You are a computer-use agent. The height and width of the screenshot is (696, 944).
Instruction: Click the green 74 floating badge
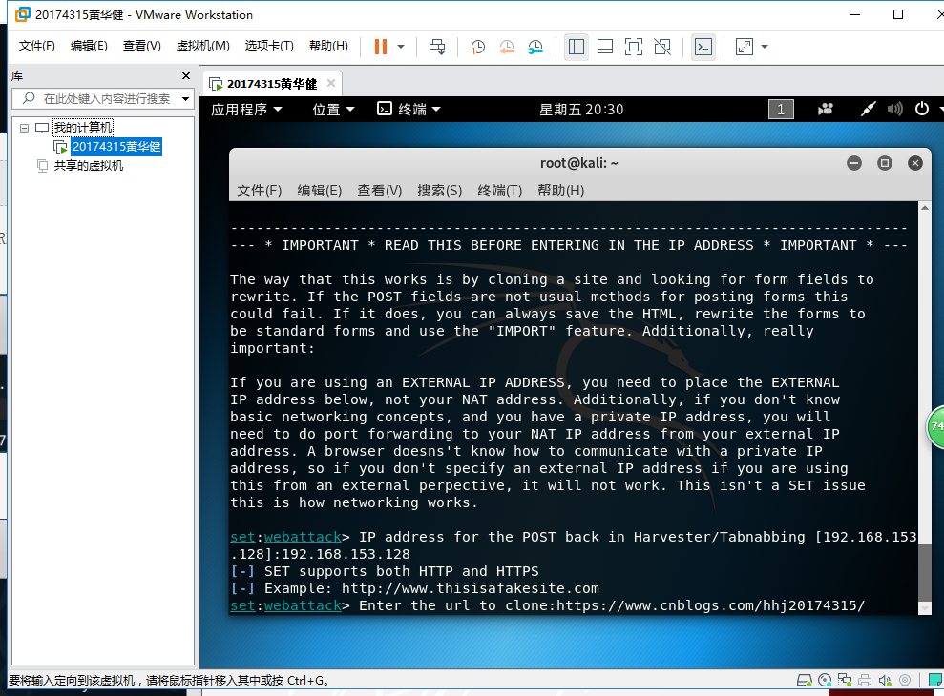[936, 426]
